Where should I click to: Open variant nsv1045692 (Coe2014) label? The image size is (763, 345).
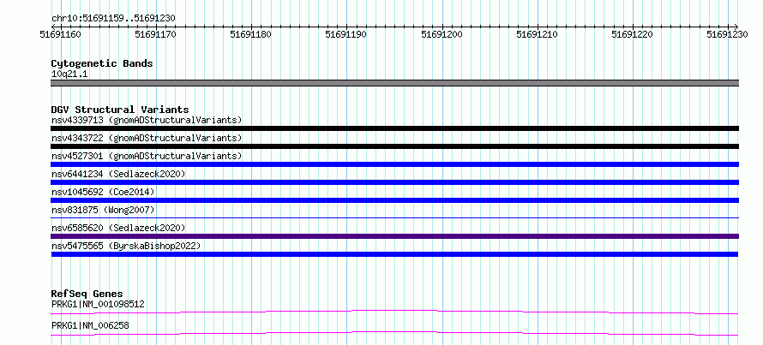click(x=103, y=192)
